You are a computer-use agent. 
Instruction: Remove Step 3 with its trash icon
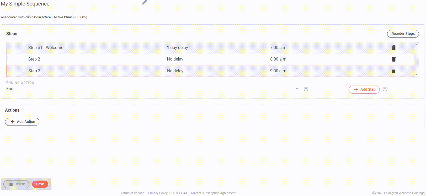pyautogui.click(x=393, y=71)
